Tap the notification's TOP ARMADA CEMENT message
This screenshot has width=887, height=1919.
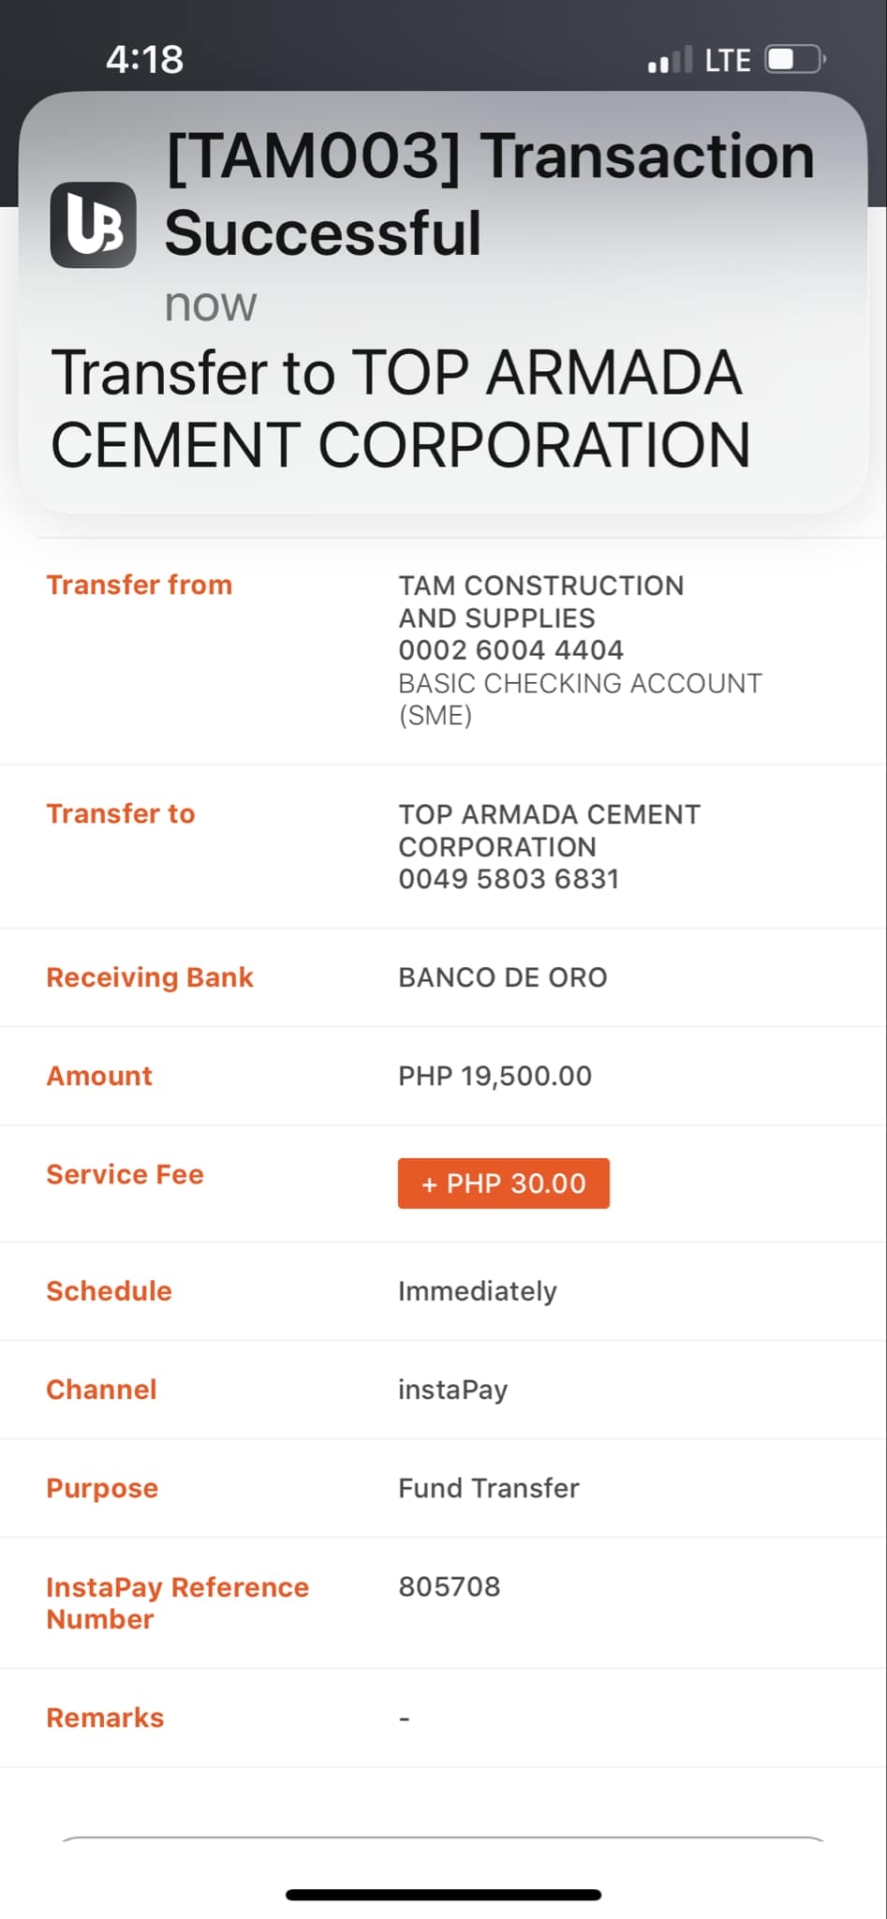pyautogui.click(x=400, y=409)
